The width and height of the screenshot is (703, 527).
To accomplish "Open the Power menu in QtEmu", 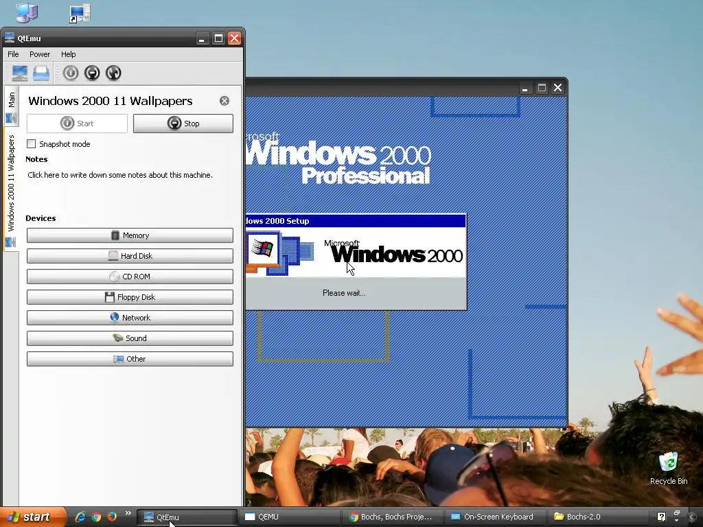I will tap(40, 54).
